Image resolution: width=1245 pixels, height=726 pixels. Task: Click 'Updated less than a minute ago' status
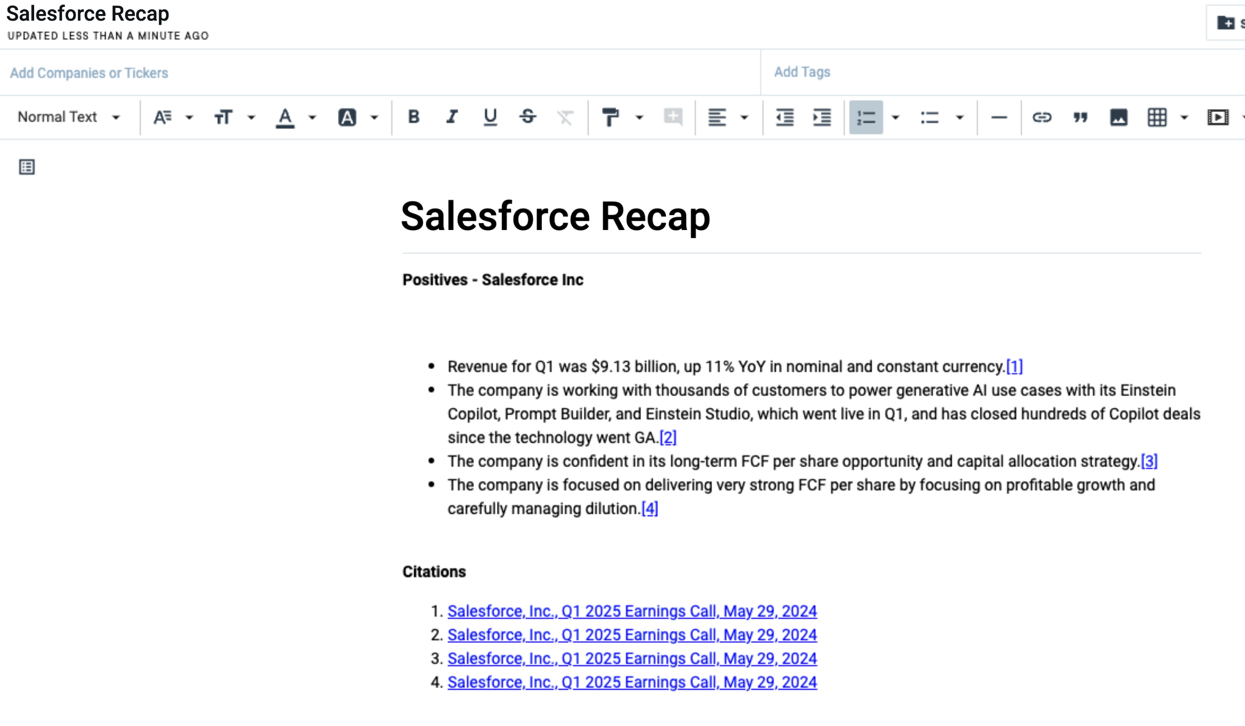coord(108,36)
